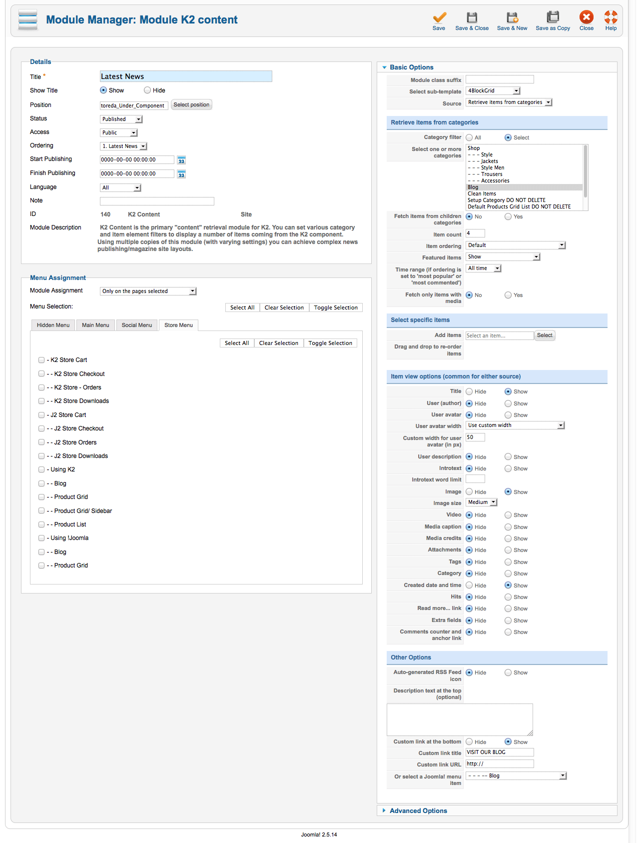
Task: Click Select All inside Store Menu tab
Action: click(x=237, y=343)
